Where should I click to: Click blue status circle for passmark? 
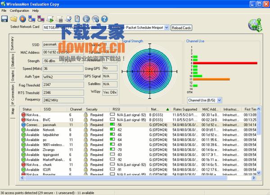click(x=23, y=124)
